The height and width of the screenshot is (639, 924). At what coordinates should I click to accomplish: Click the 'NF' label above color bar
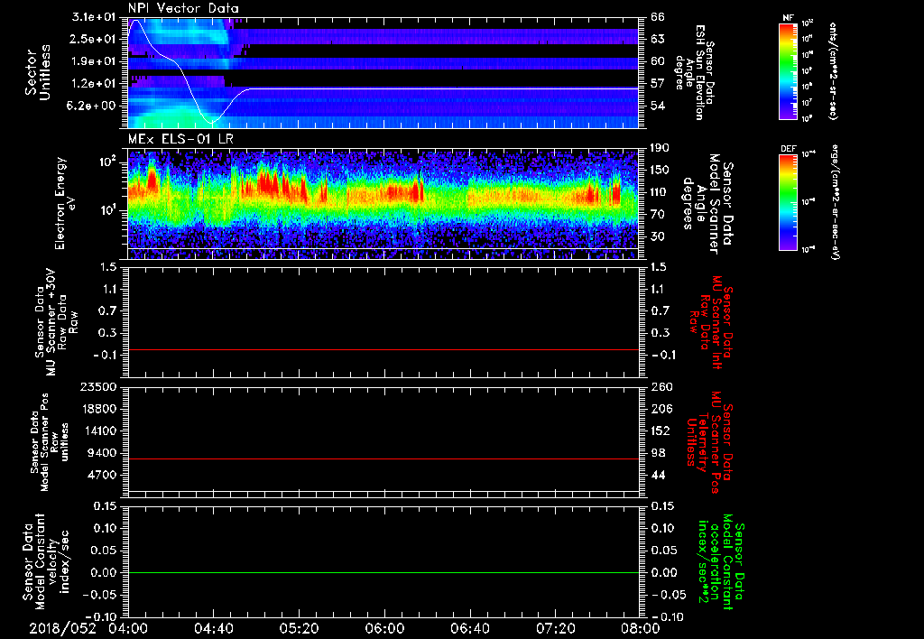tap(788, 18)
